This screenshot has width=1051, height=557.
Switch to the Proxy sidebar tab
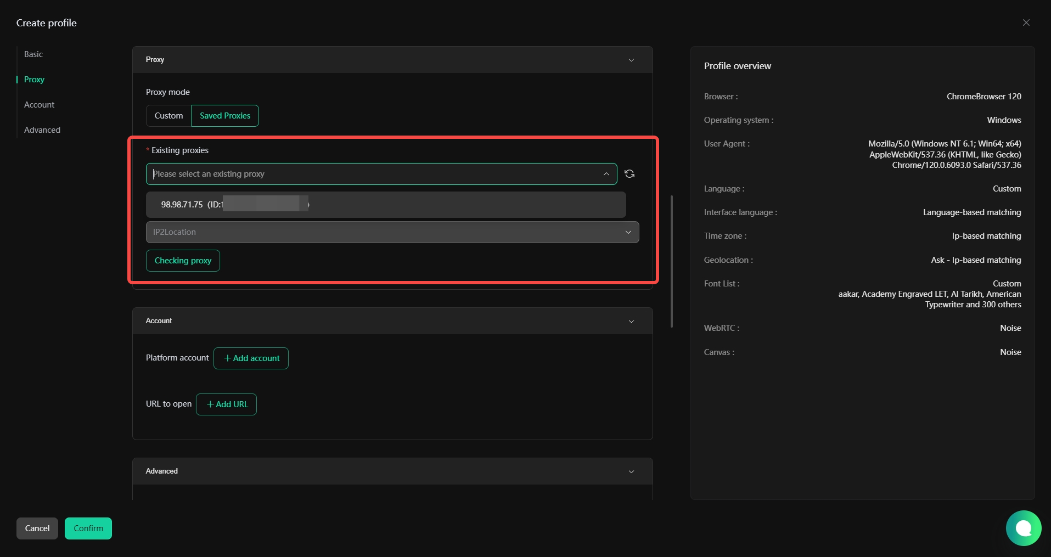pyautogui.click(x=34, y=80)
